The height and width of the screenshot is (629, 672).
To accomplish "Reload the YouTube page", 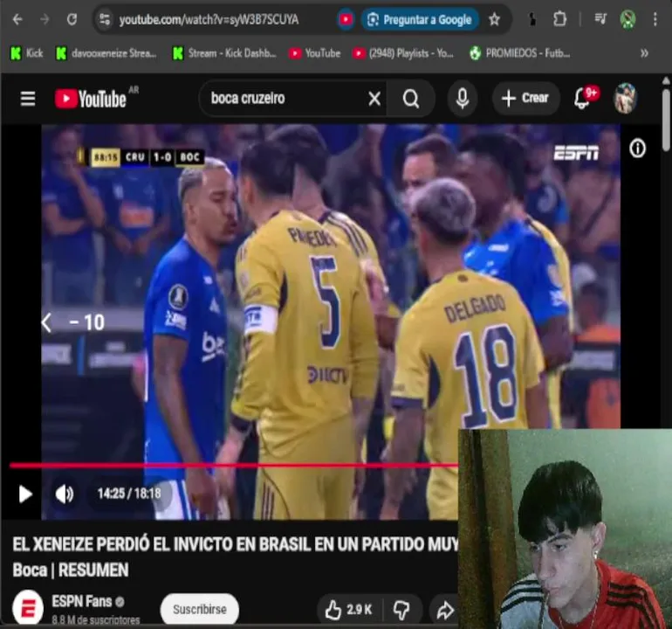I will pos(72,19).
